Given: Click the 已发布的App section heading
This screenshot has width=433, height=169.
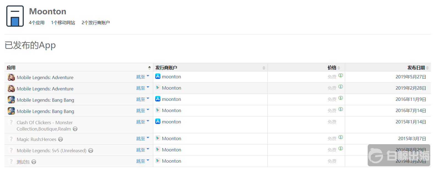Looking at the screenshot, I should (x=30, y=45).
